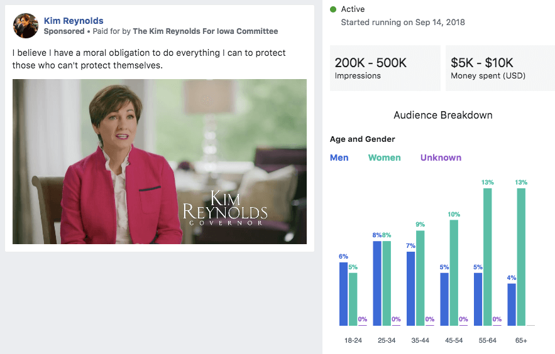Click the Kim Reynolds Governor logo overlay

point(225,208)
